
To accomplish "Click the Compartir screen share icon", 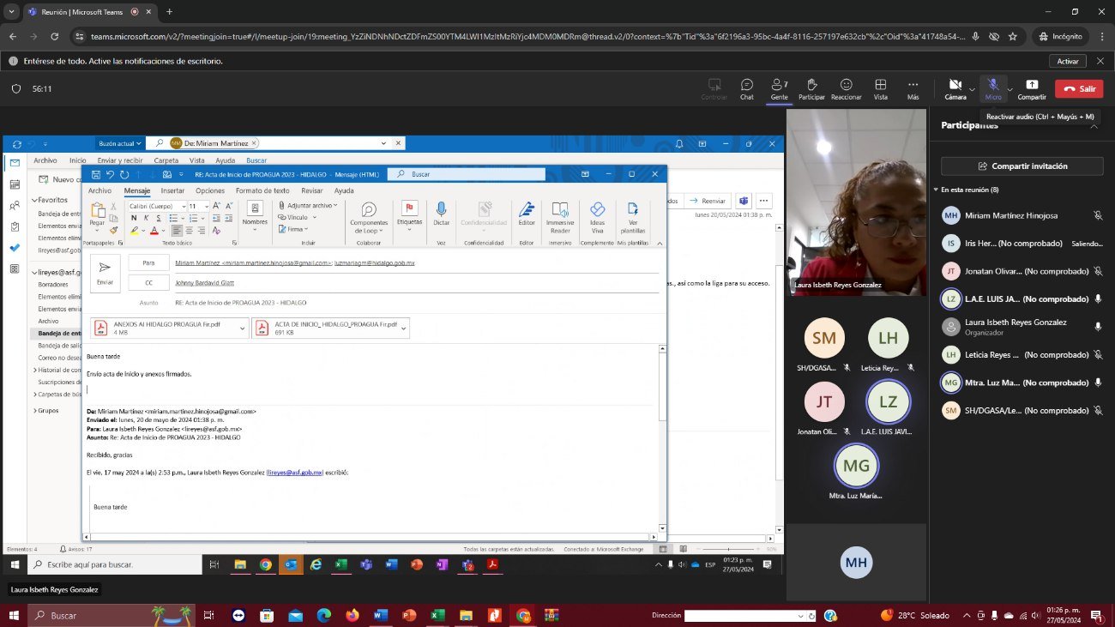I will coord(1031,88).
